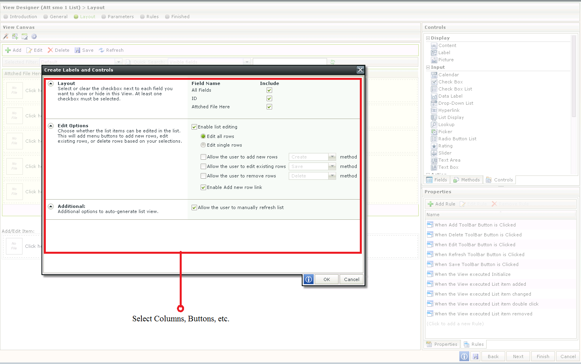581x364 pixels.
Task: Select the Hyperlink control
Action: (x=445, y=110)
